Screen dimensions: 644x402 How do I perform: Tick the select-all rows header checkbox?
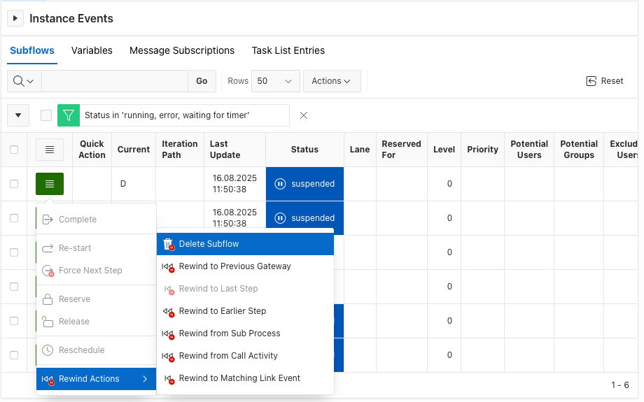pyautogui.click(x=14, y=150)
